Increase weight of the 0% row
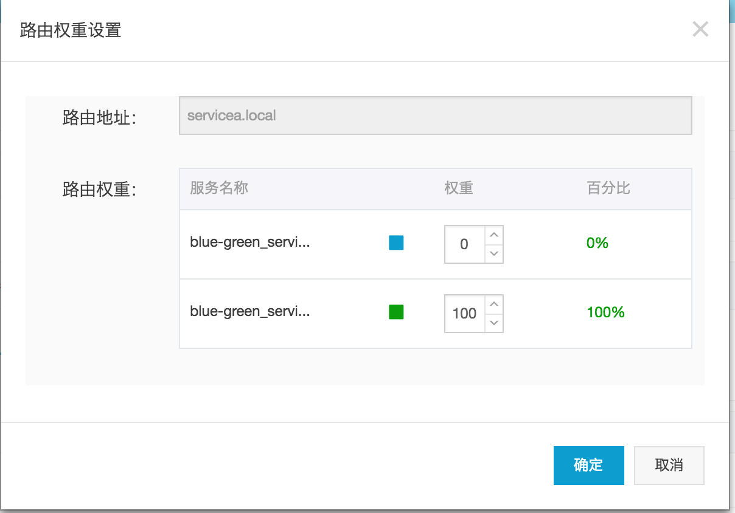 (x=494, y=235)
